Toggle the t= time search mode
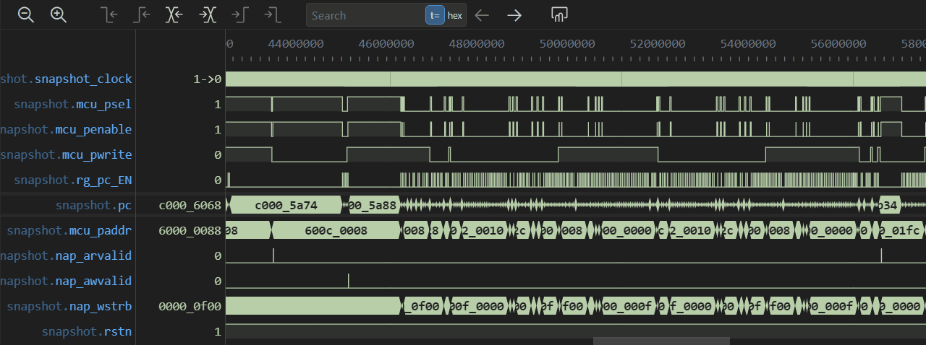The width and height of the screenshot is (926, 345). [435, 15]
